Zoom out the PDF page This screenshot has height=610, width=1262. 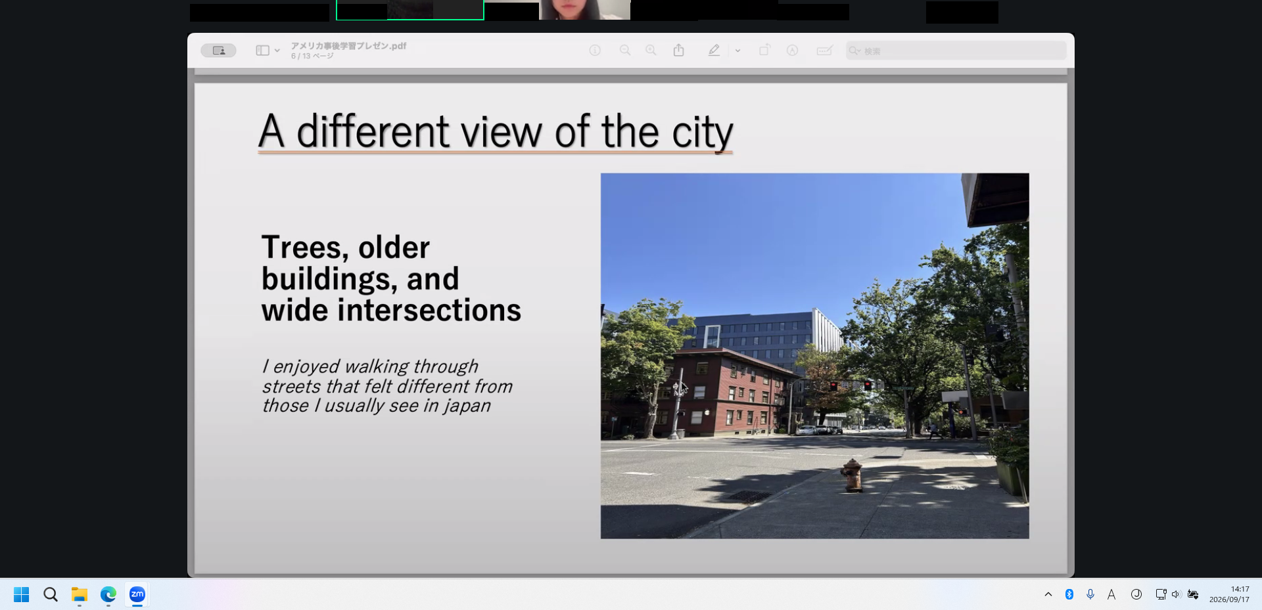coord(625,51)
